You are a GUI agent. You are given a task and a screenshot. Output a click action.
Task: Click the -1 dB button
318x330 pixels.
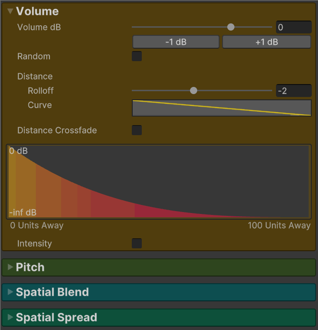click(x=176, y=42)
